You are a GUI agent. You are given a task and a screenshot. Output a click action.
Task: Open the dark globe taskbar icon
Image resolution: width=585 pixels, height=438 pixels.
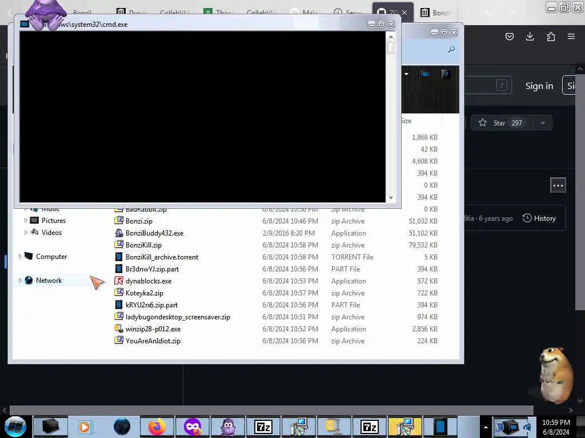pyautogui.click(x=122, y=427)
